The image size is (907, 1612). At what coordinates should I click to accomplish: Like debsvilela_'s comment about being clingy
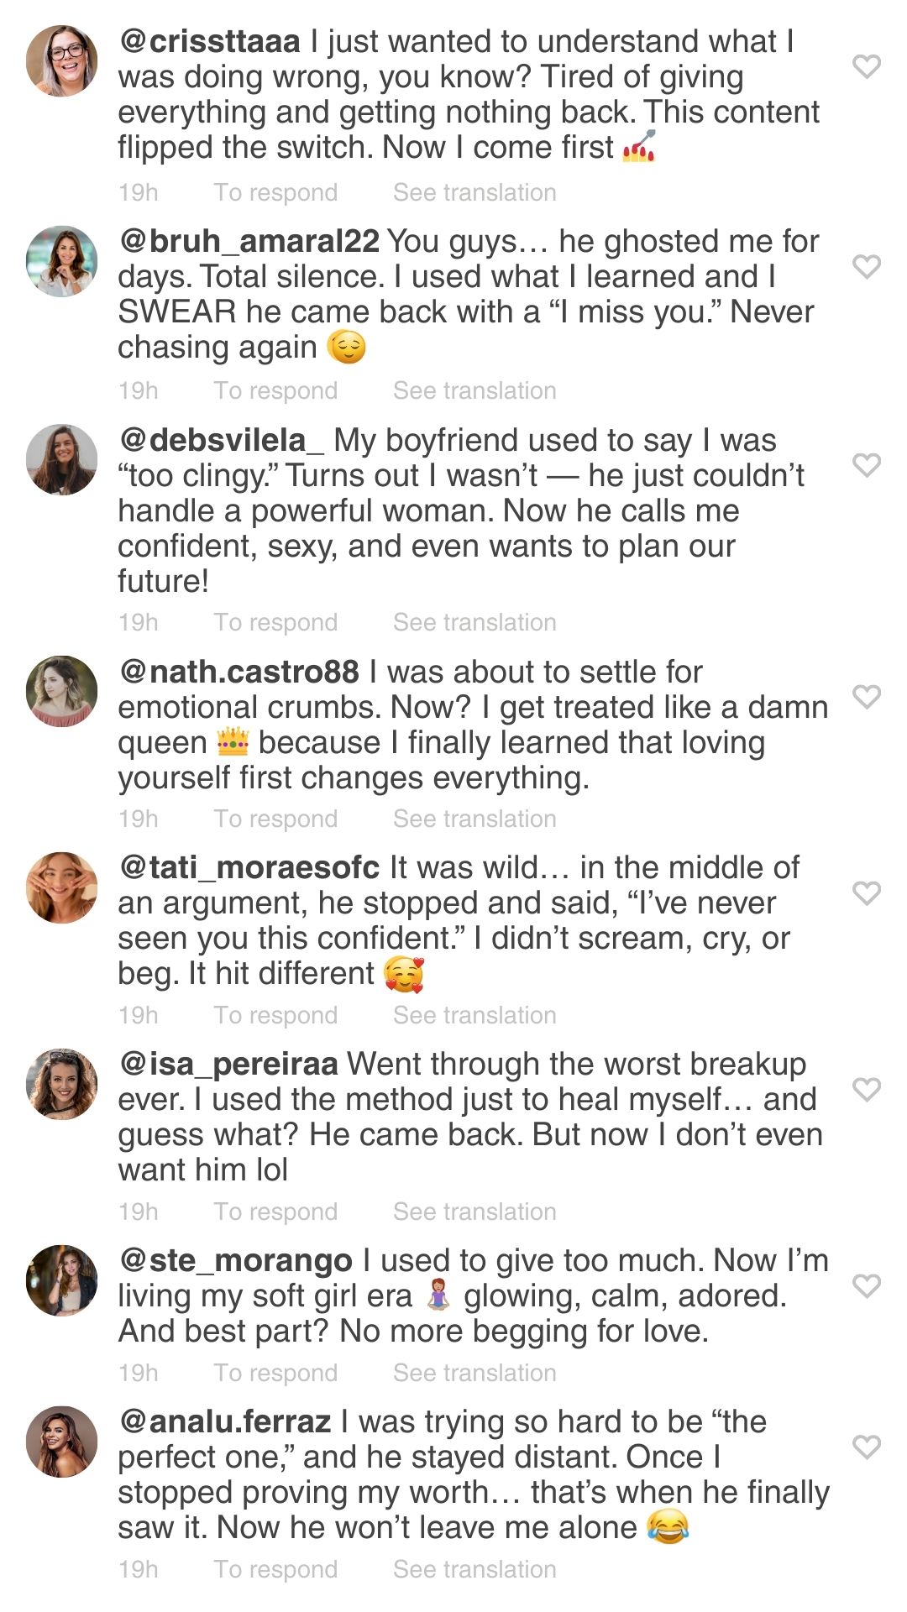(x=866, y=465)
